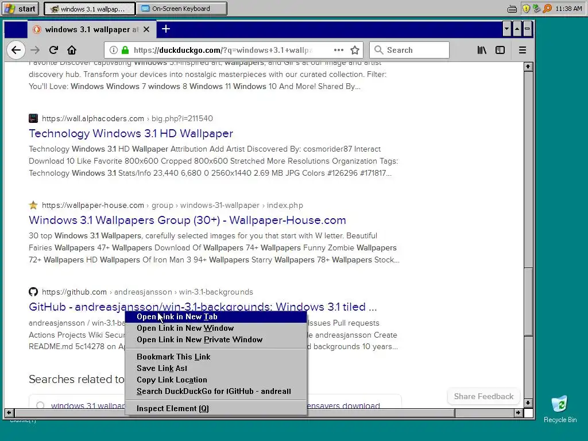The height and width of the screenshot is (441, 588).
Task: Click the duckduckgo.com address bar
Action: 223,51
